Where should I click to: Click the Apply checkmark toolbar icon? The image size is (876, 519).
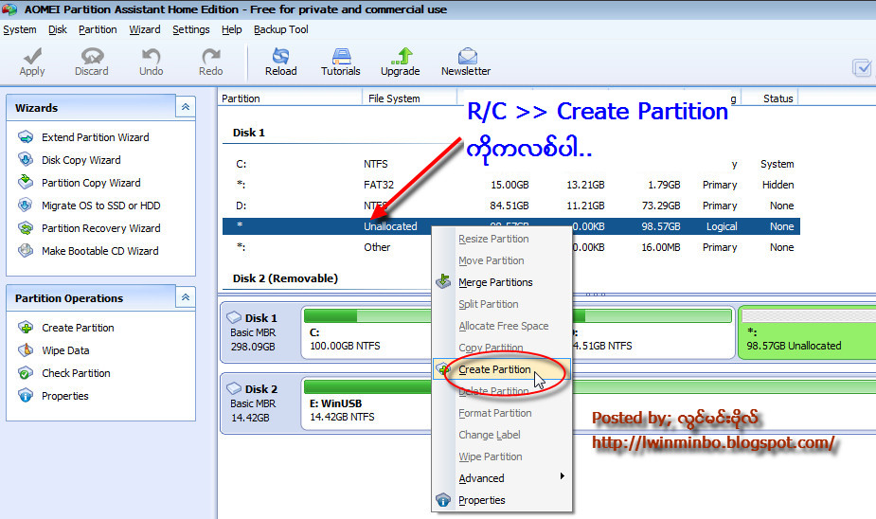(x=32, y=56)
